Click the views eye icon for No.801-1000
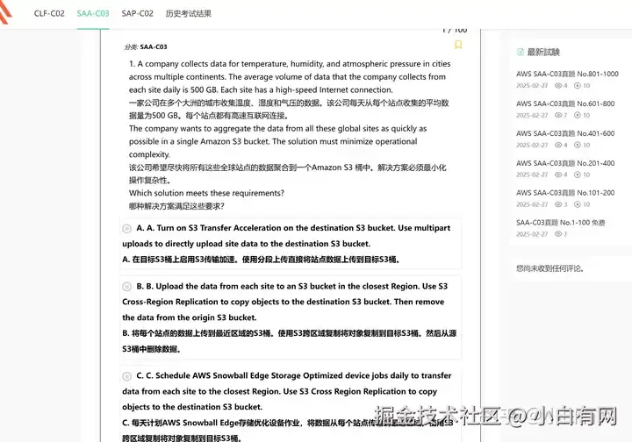Viewport: 632px width, 442px height. point(558,86)
